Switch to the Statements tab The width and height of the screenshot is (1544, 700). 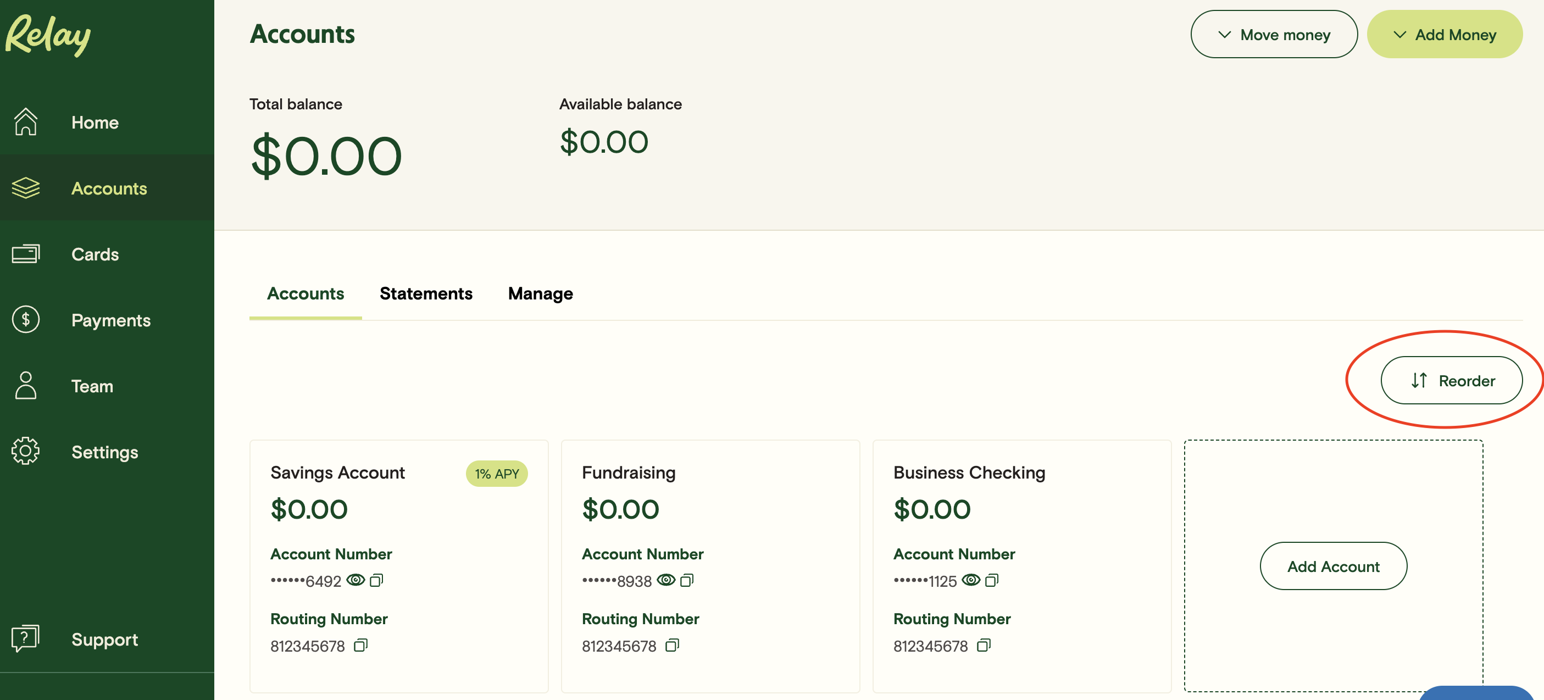426,293
